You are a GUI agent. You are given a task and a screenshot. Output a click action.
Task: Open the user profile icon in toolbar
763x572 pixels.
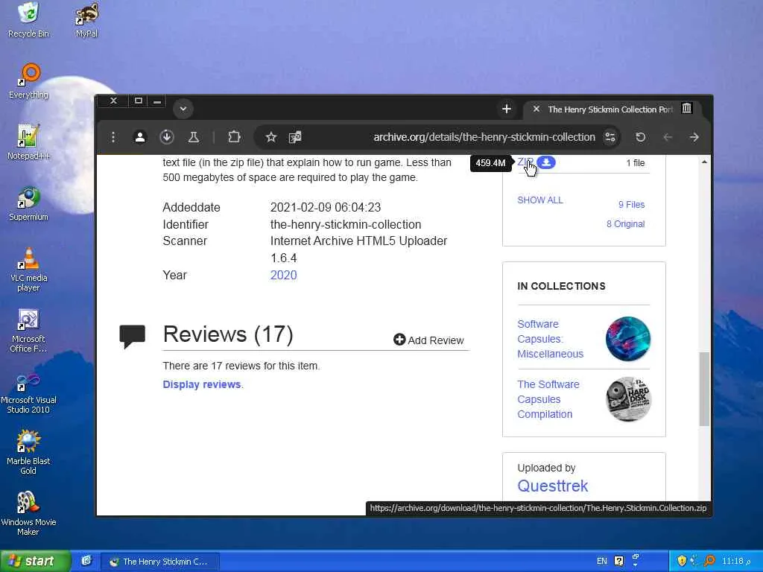click(139, 137)
